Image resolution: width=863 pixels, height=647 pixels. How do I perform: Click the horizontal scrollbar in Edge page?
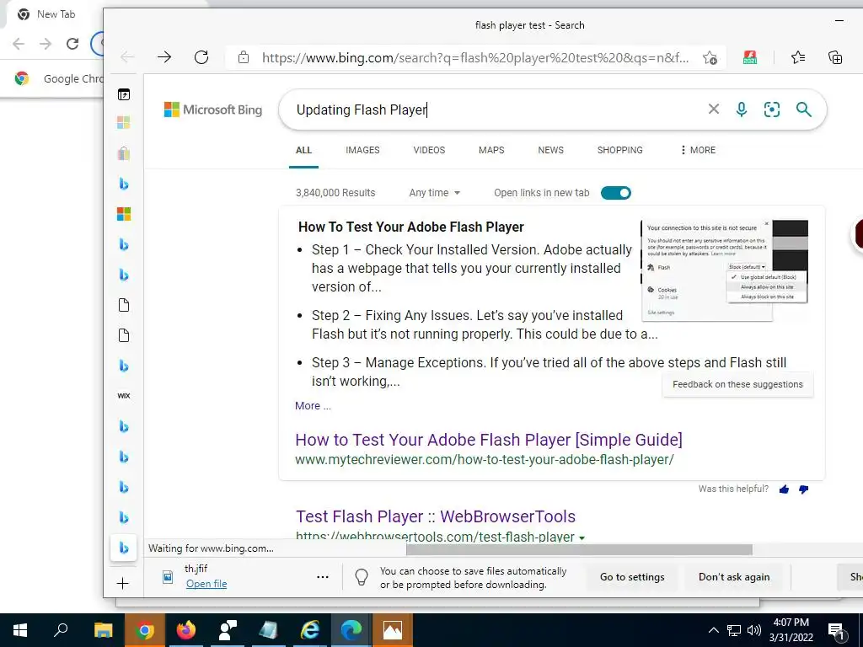[579, 549]
